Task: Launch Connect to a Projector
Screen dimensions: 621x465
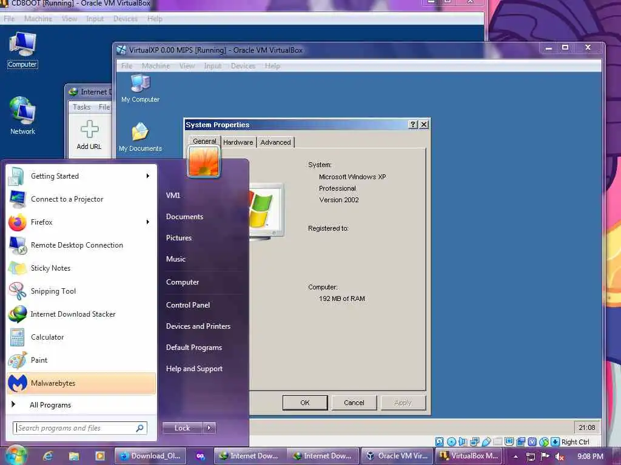Action: (x=81, y=199)
